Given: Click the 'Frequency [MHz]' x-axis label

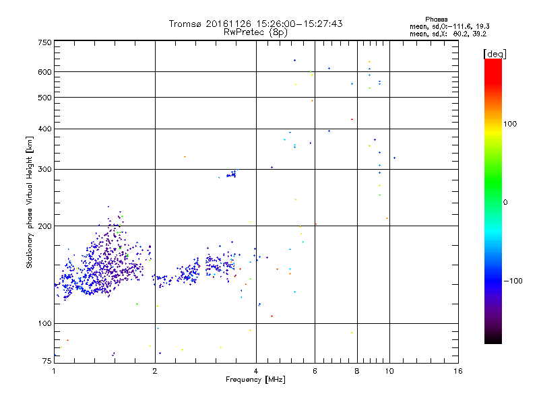Looking at the screenshot, I should pos(255,380).
